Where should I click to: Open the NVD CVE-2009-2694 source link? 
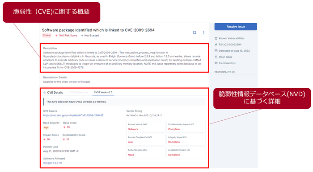(72, 115)
